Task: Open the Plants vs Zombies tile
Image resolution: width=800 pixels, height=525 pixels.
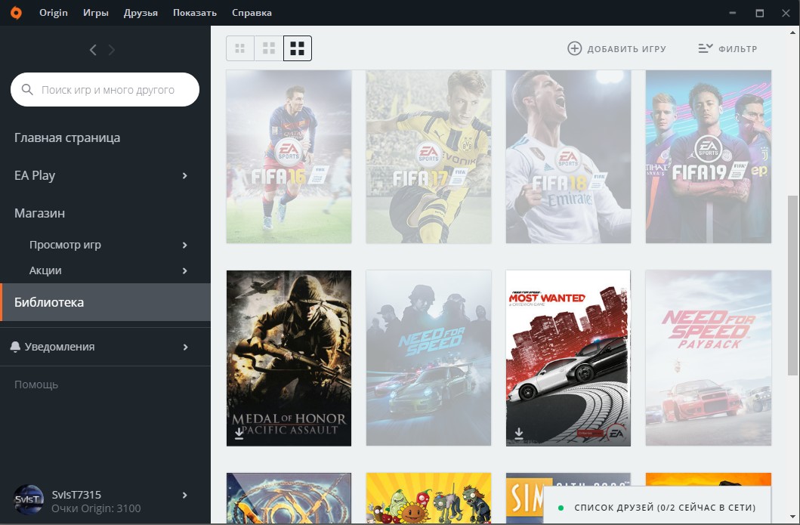Action: [428, 498]
